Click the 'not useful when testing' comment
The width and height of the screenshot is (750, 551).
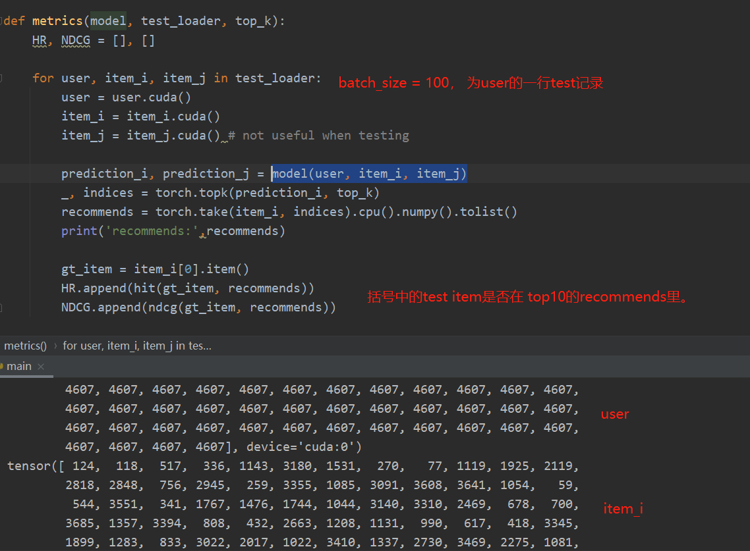(318, 135)
